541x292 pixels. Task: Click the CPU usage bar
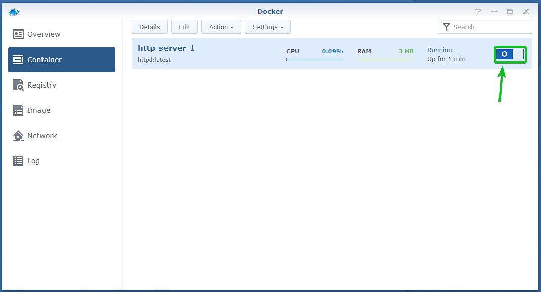(x=314, y=59)
